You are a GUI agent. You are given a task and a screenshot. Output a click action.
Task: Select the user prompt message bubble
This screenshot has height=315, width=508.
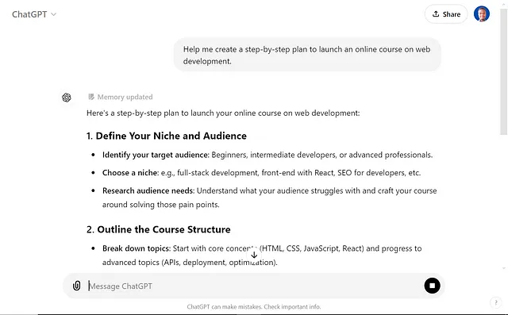tap(307, 55)
